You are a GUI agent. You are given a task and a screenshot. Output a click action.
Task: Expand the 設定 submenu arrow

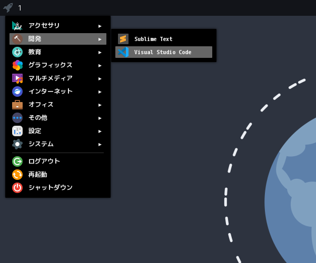(100, 131)
